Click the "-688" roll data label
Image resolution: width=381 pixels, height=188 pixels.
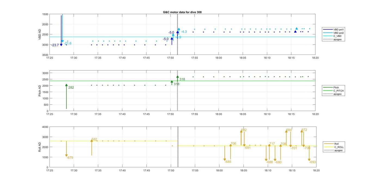269,162
